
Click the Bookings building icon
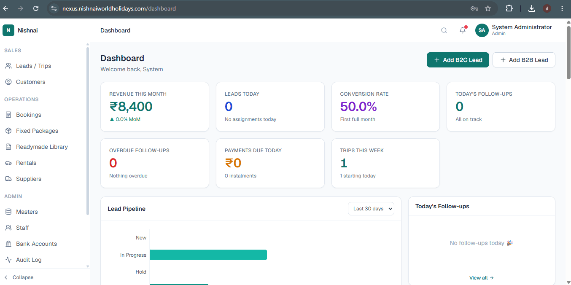[x=8, y=115]
